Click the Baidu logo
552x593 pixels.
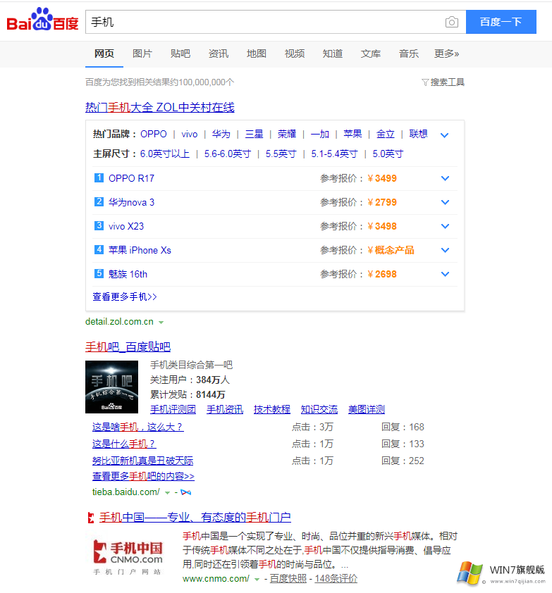[x=43, y=19]
